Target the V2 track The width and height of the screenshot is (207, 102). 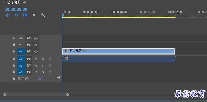pos(20,45)
